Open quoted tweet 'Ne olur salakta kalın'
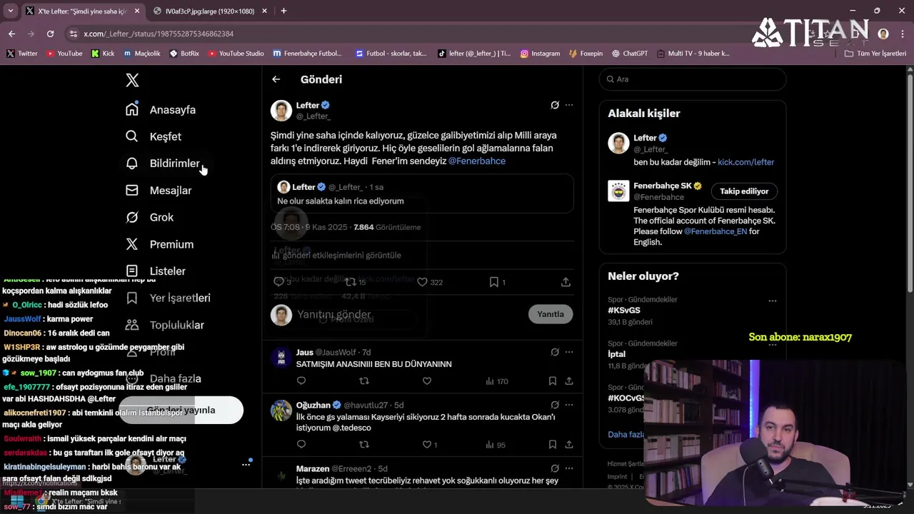914x514 pixels. tap(422, 193)
